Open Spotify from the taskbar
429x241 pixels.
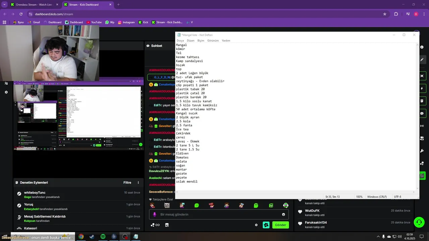tap(103, 237)
